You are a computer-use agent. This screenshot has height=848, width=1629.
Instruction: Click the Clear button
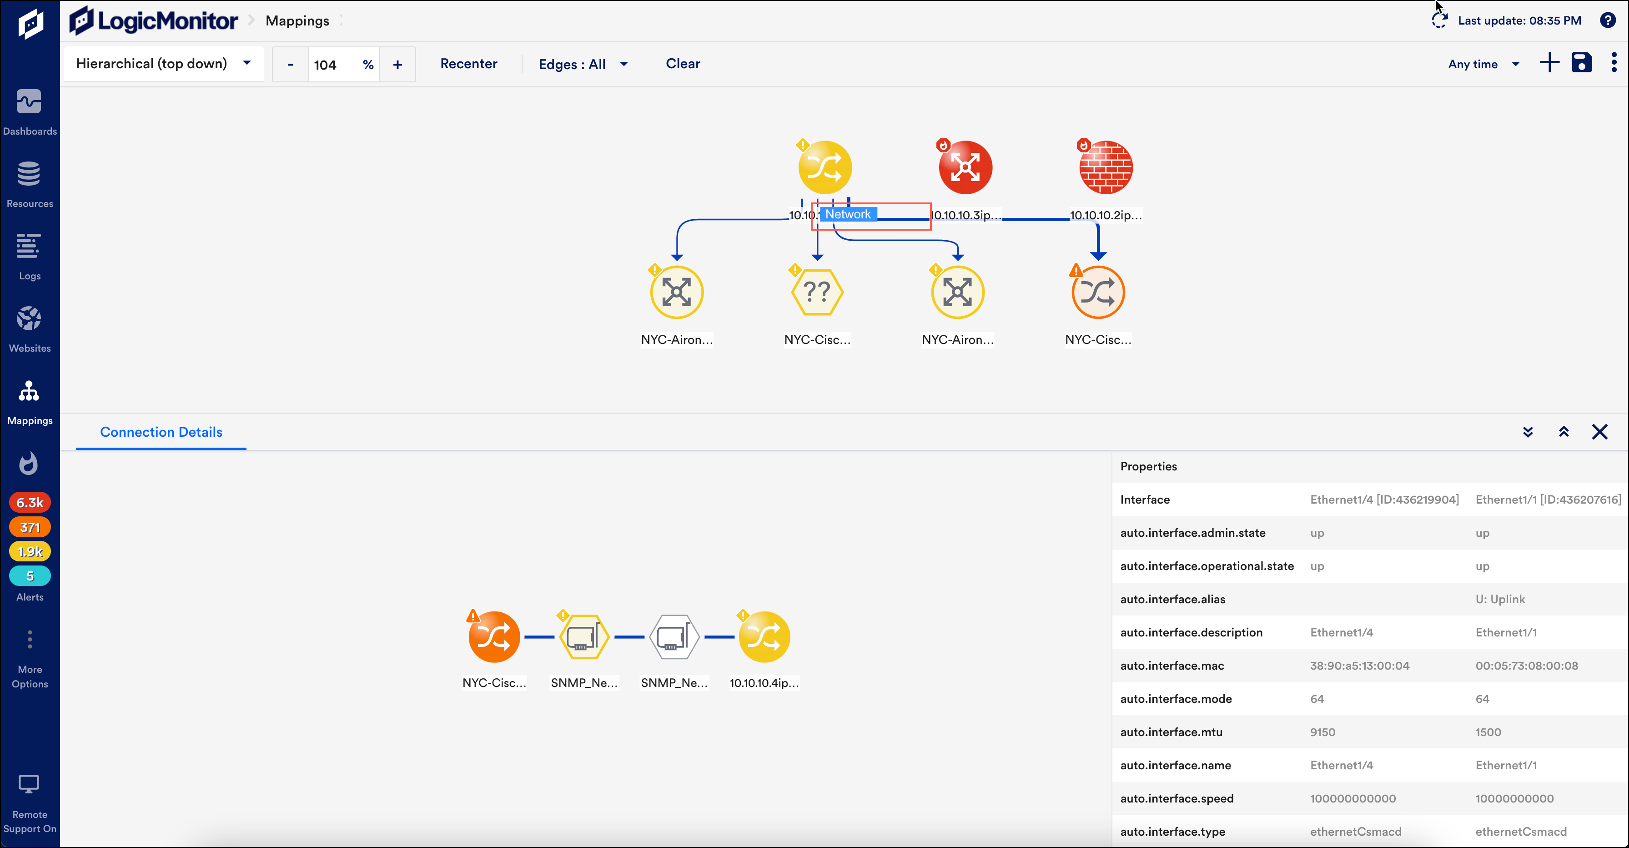[x=682, y=64]
